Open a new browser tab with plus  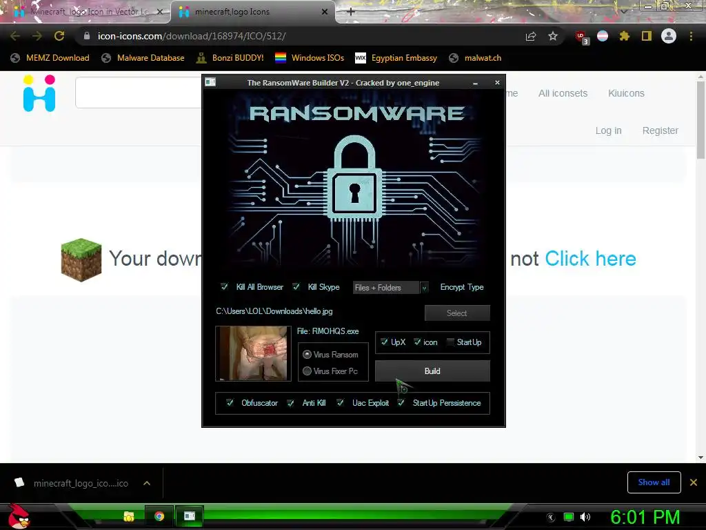click(x=351, y=12)
